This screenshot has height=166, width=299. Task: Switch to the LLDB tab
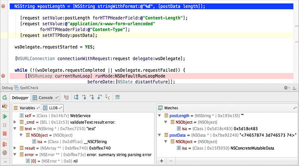click(53, 108)
